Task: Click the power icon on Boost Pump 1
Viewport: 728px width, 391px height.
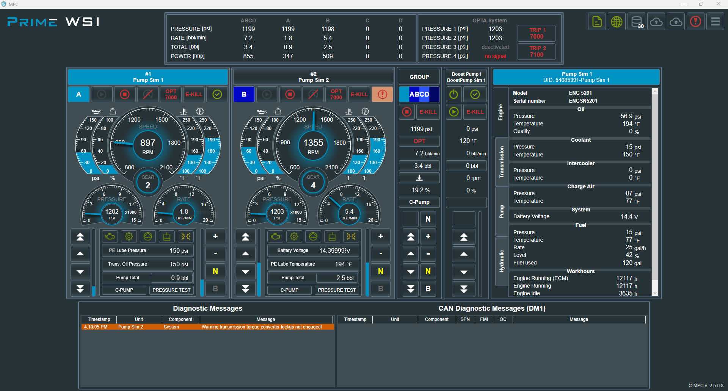Action: click(454, 94)
